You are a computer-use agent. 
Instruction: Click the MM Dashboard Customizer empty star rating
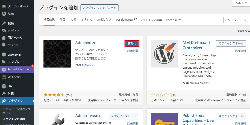pos(162,95)
